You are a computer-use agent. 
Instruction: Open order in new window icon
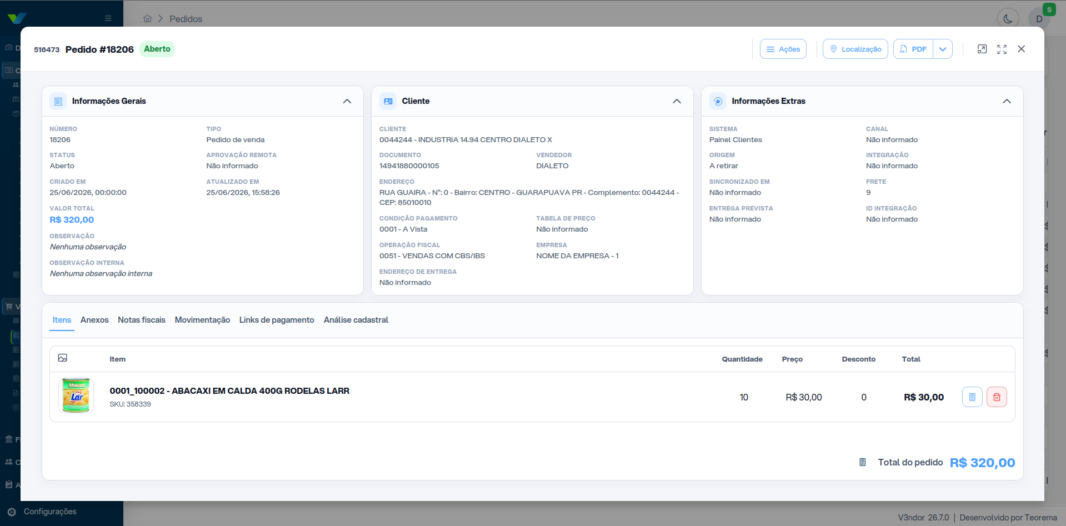click(x=982, y=49)
